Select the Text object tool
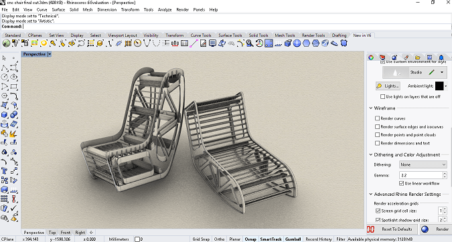The image size is (452, 242). 4,171
